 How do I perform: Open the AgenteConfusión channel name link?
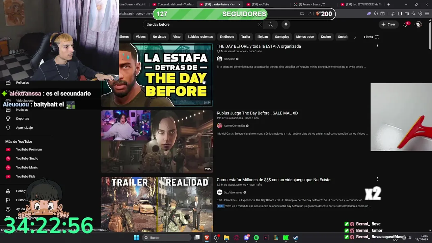point(234,126)
